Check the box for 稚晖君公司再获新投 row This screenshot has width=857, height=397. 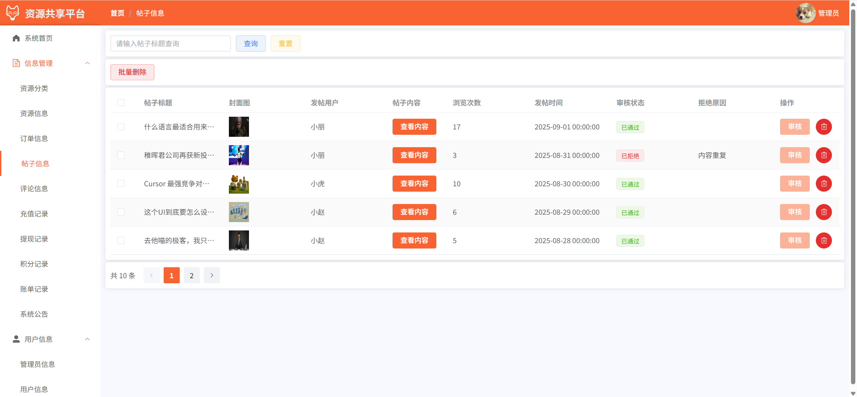[x=121, y=155]
